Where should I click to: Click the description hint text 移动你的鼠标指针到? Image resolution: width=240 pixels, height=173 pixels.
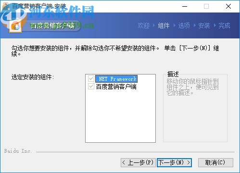tap(192, 81)
